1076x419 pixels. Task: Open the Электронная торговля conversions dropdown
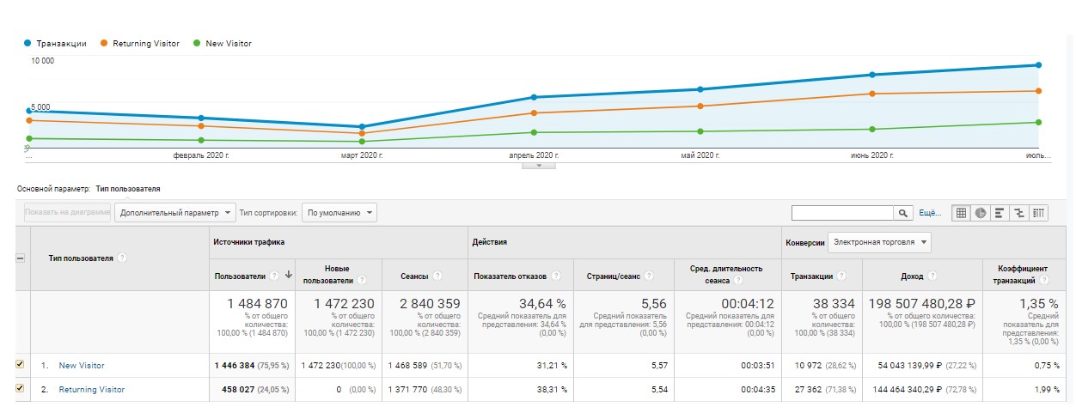[879, 243]
